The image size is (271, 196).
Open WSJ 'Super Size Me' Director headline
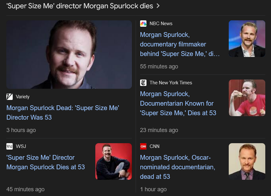(x=46, y=162)
